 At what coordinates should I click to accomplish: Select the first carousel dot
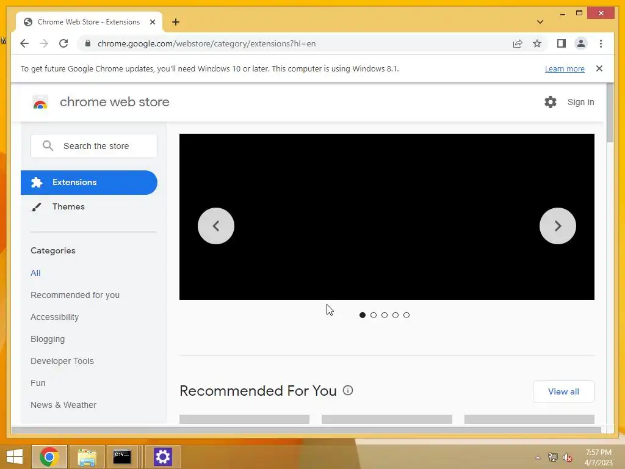(x=363, y=315)
